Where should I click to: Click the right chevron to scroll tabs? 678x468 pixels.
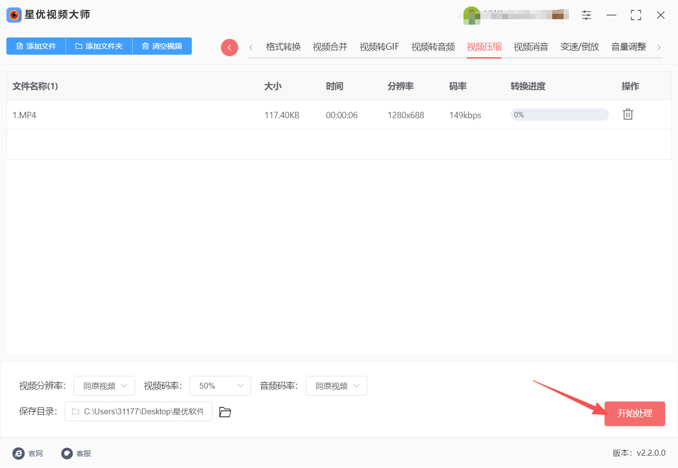click(659, 47)
